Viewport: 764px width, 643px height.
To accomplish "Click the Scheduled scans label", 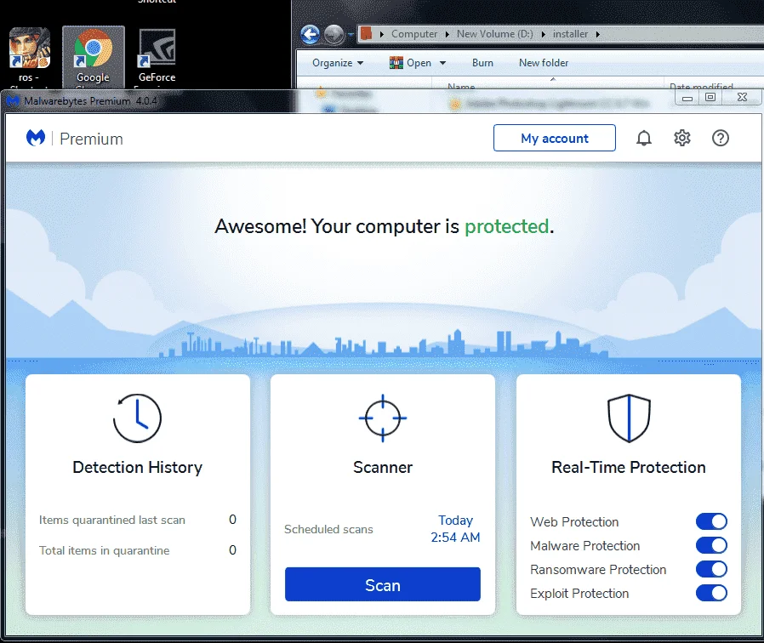I will point(328,530).
